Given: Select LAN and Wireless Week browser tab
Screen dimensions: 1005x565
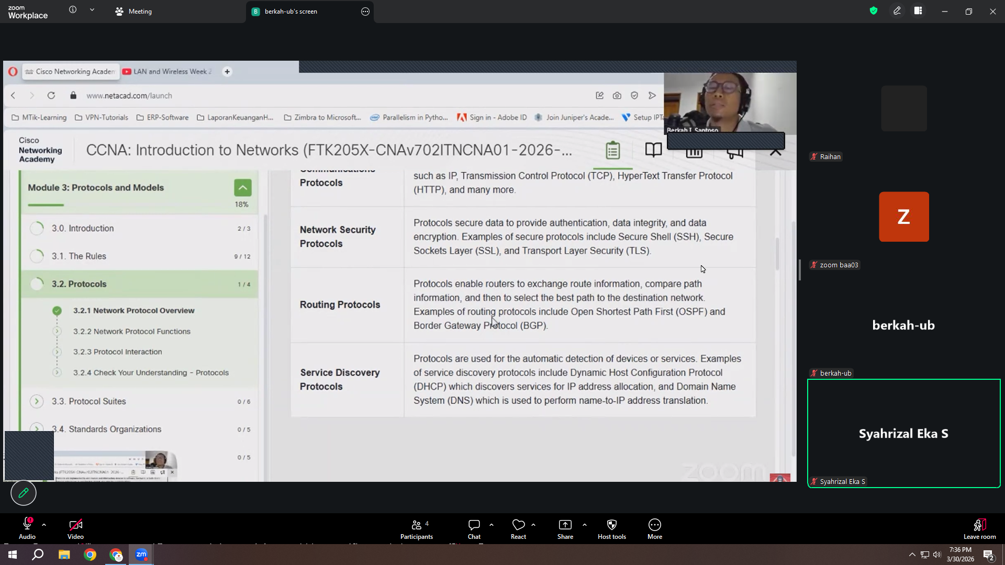Looking at the screenshot, I should (x=167, y=72).
